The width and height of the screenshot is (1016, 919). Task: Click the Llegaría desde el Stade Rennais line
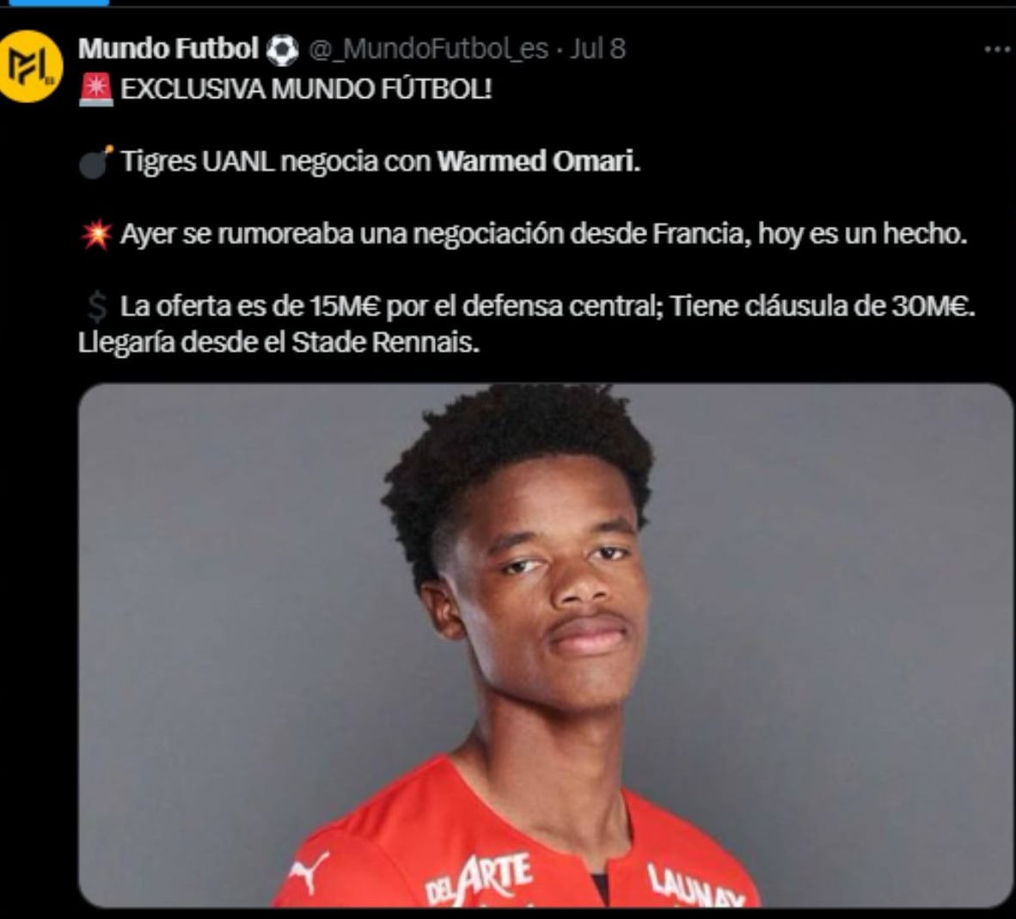278,342
